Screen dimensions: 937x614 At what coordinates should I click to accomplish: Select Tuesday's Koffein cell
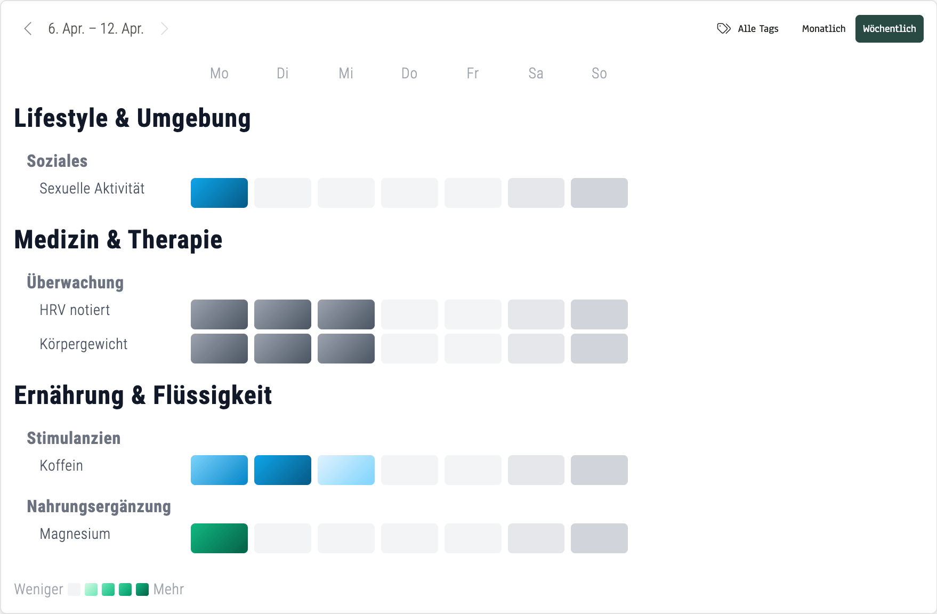[282, 470]
